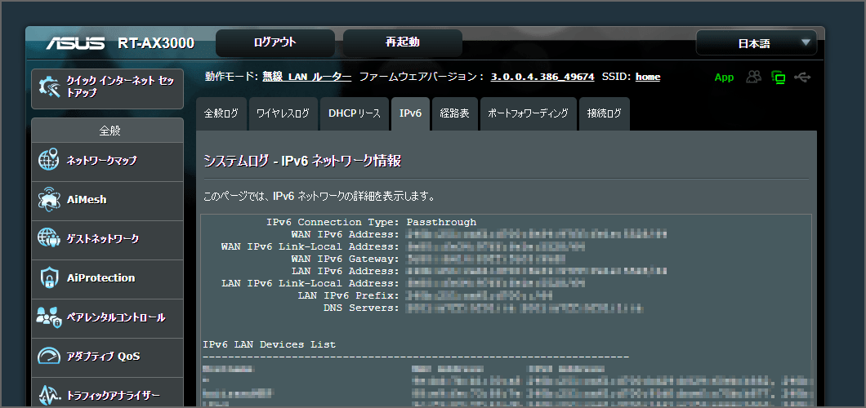Image resolution: width=866 pixels, height=408 pixels.
Task: Click the USB status icon
Action: click(802, 78)
